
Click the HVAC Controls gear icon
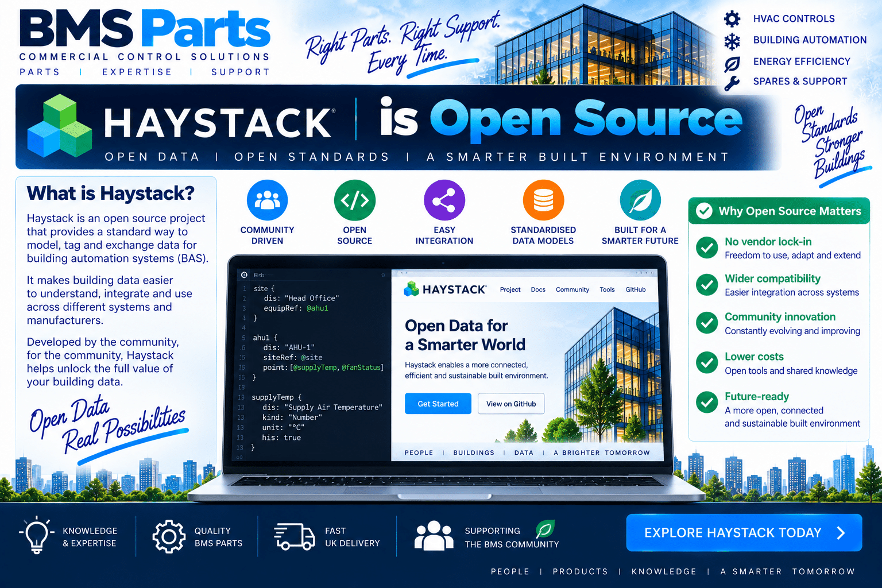pos(732,19)
